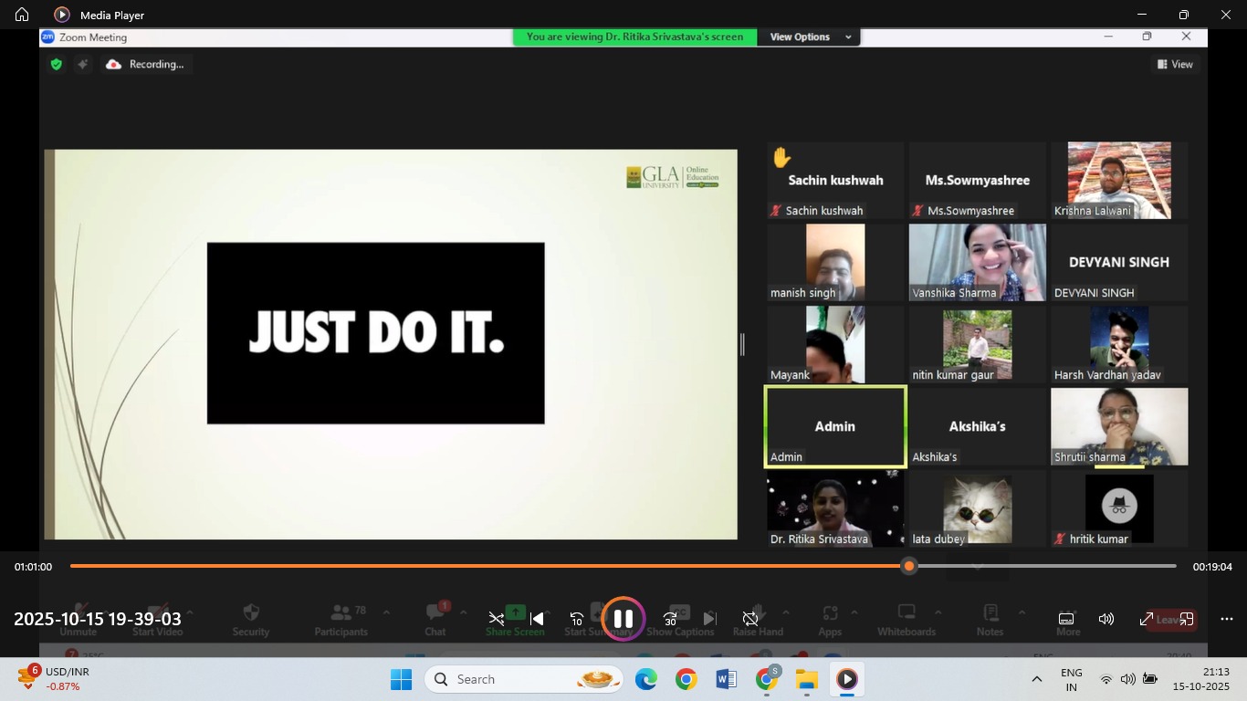Image resolution: width=1247 pixels, height=701 pixels.
Task: Skip forward 30 seconds
Action: point(670,619)
